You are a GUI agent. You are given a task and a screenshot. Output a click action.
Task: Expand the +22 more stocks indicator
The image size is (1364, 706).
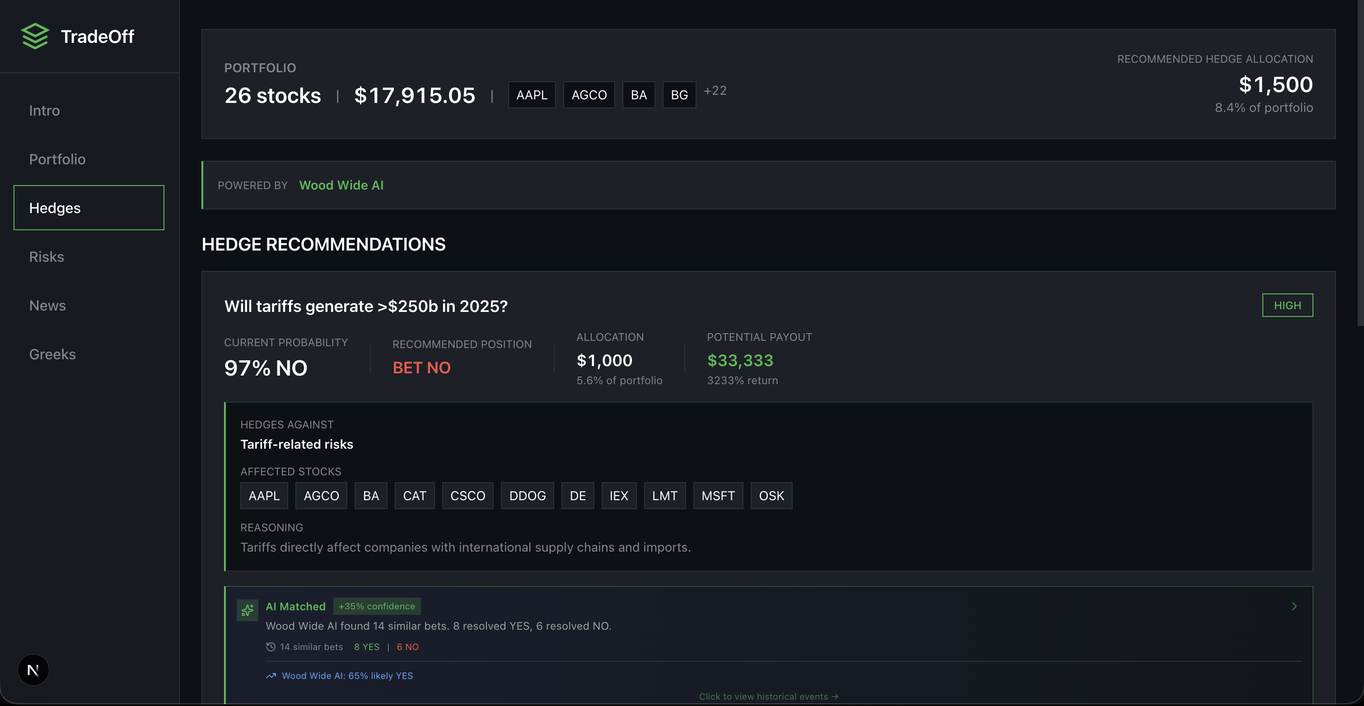coord(715,91)
